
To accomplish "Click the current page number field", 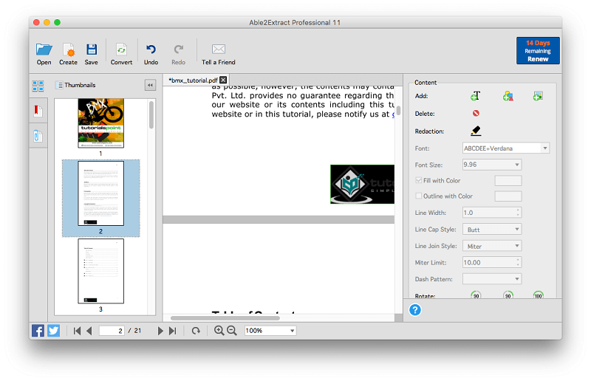I will point(112,331).
